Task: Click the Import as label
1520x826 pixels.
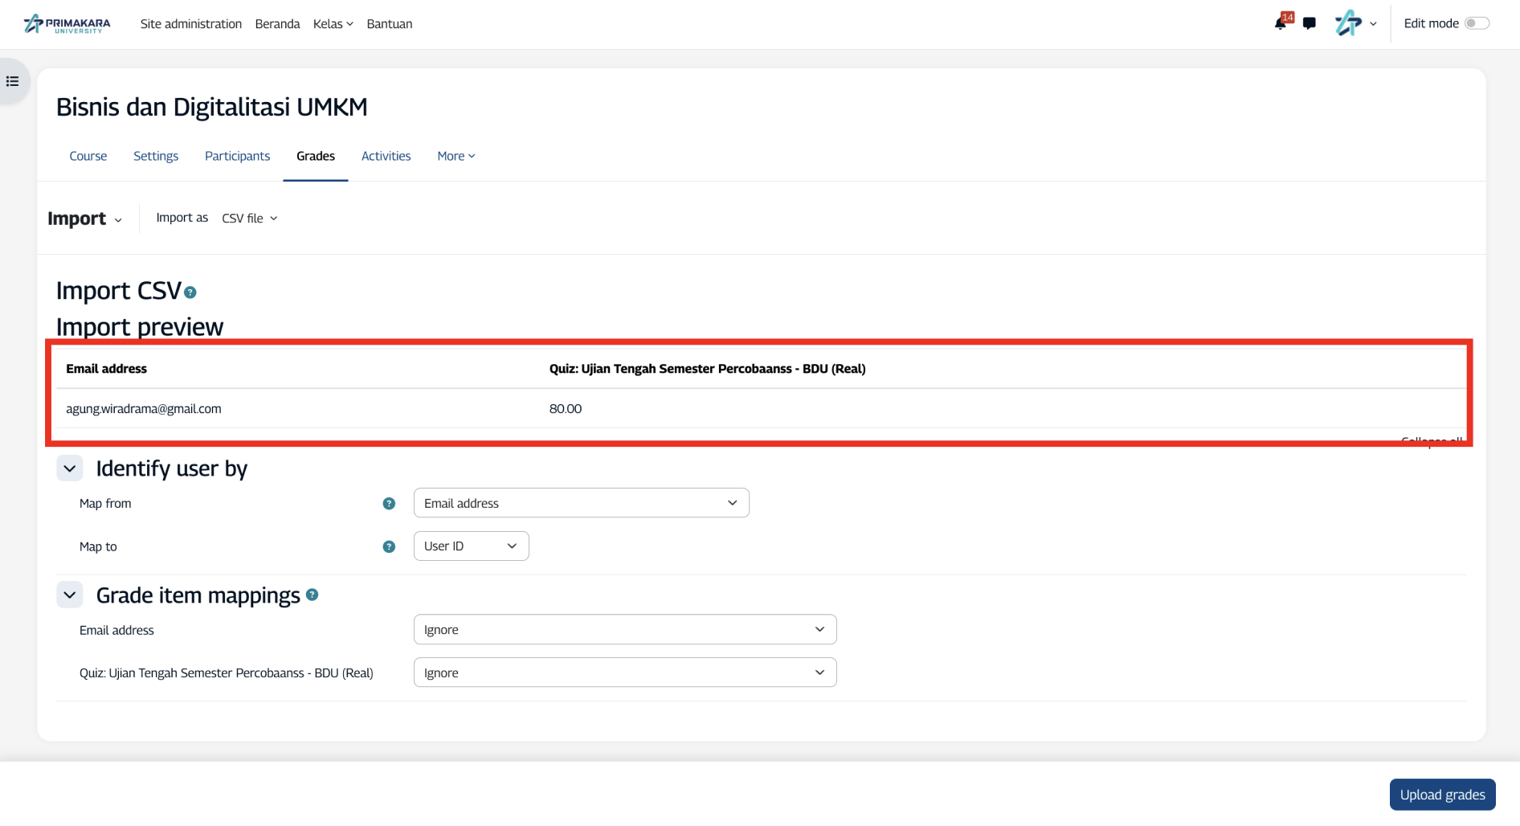Action: tap(182, 218)
